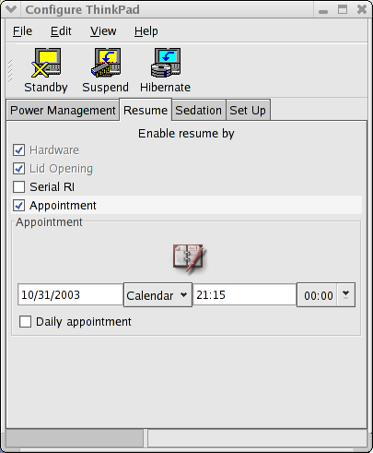Open the File menu
Image resolution: width=373 pixels, height=453 pixels.
coord(22,31)
